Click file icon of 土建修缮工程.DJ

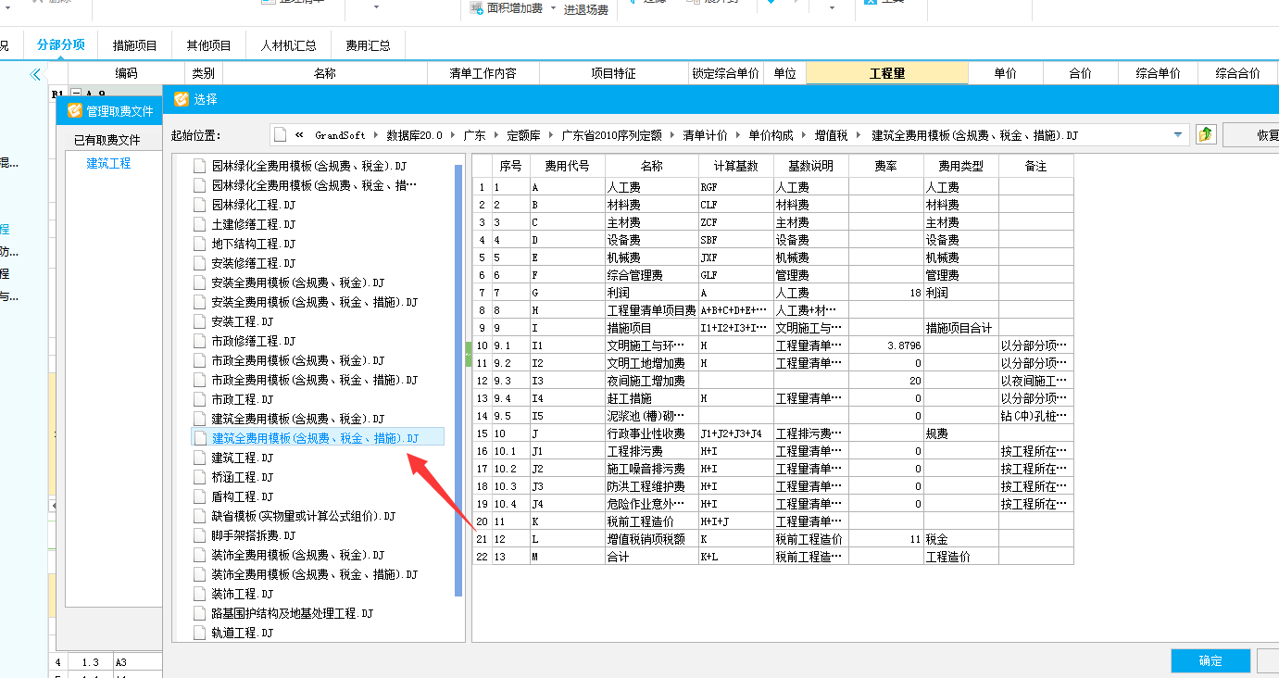click(199, 224)
